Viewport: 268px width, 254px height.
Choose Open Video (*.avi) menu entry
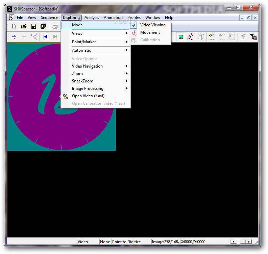[x=96, y=96]
